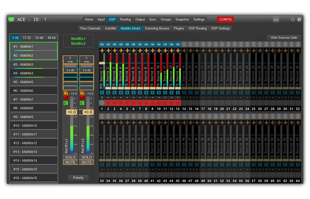Click MatMix1 output fader +0.0 handle
This screenshot has height=199, width=310.
72,112
